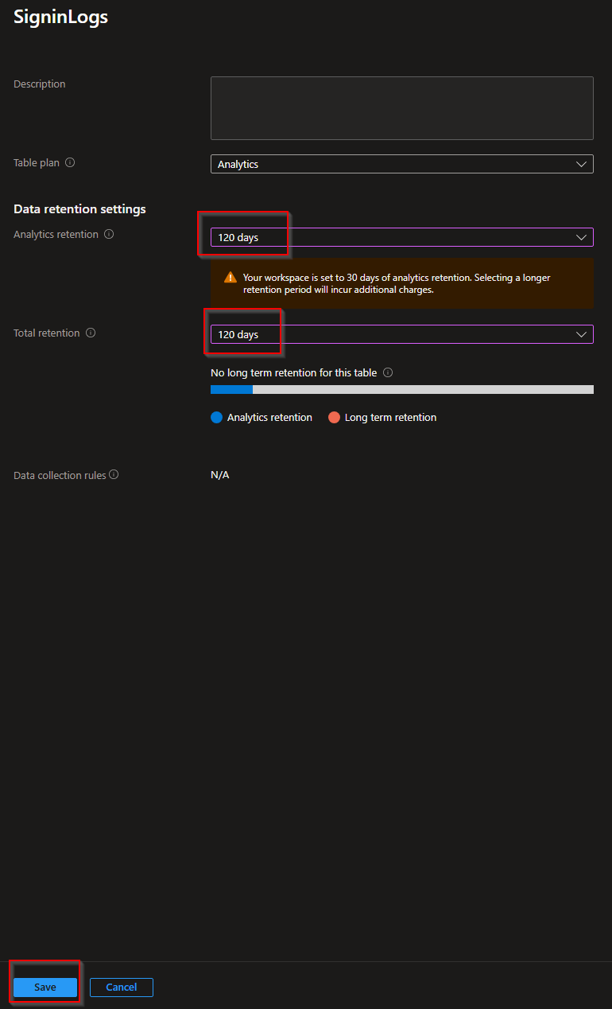Screen dimensions: 612x1009
Task: Click the gray portion of the retention bar
Action: (423, 390)
